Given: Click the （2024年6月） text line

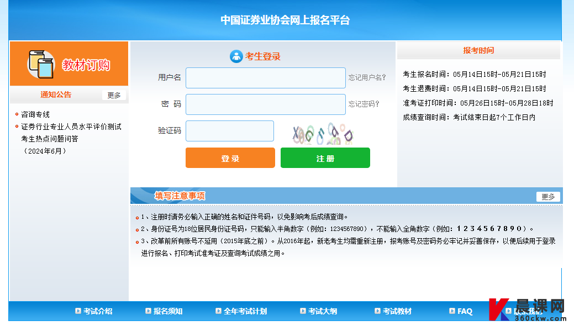Looking at the screenshot, I should coord(45,151).
